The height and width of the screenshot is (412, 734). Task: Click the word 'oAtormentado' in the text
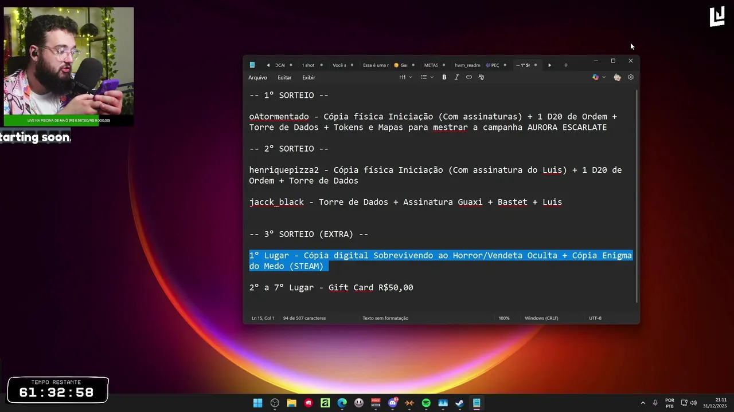pyautogui.click(x=279, y=117)
